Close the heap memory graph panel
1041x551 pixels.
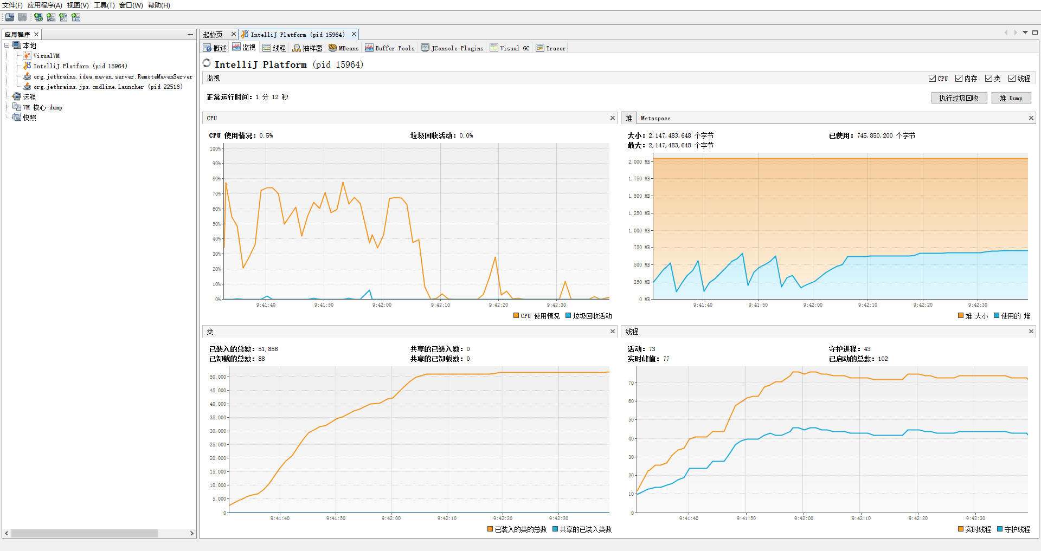pos(1031,118)
